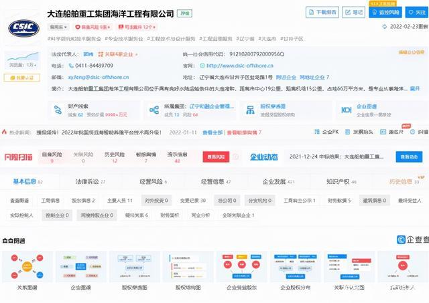Follow company with 关注 button
The height and width of the screenshot is (303, 429).
pyautogui.click(x=417, y=12)
